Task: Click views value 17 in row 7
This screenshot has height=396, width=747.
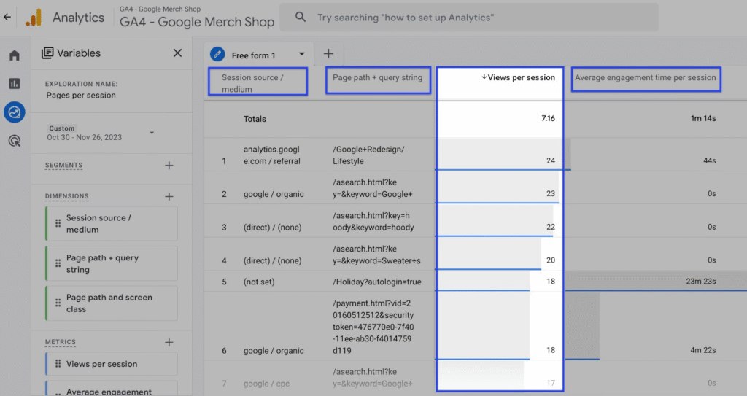Action: pos(551,383)
